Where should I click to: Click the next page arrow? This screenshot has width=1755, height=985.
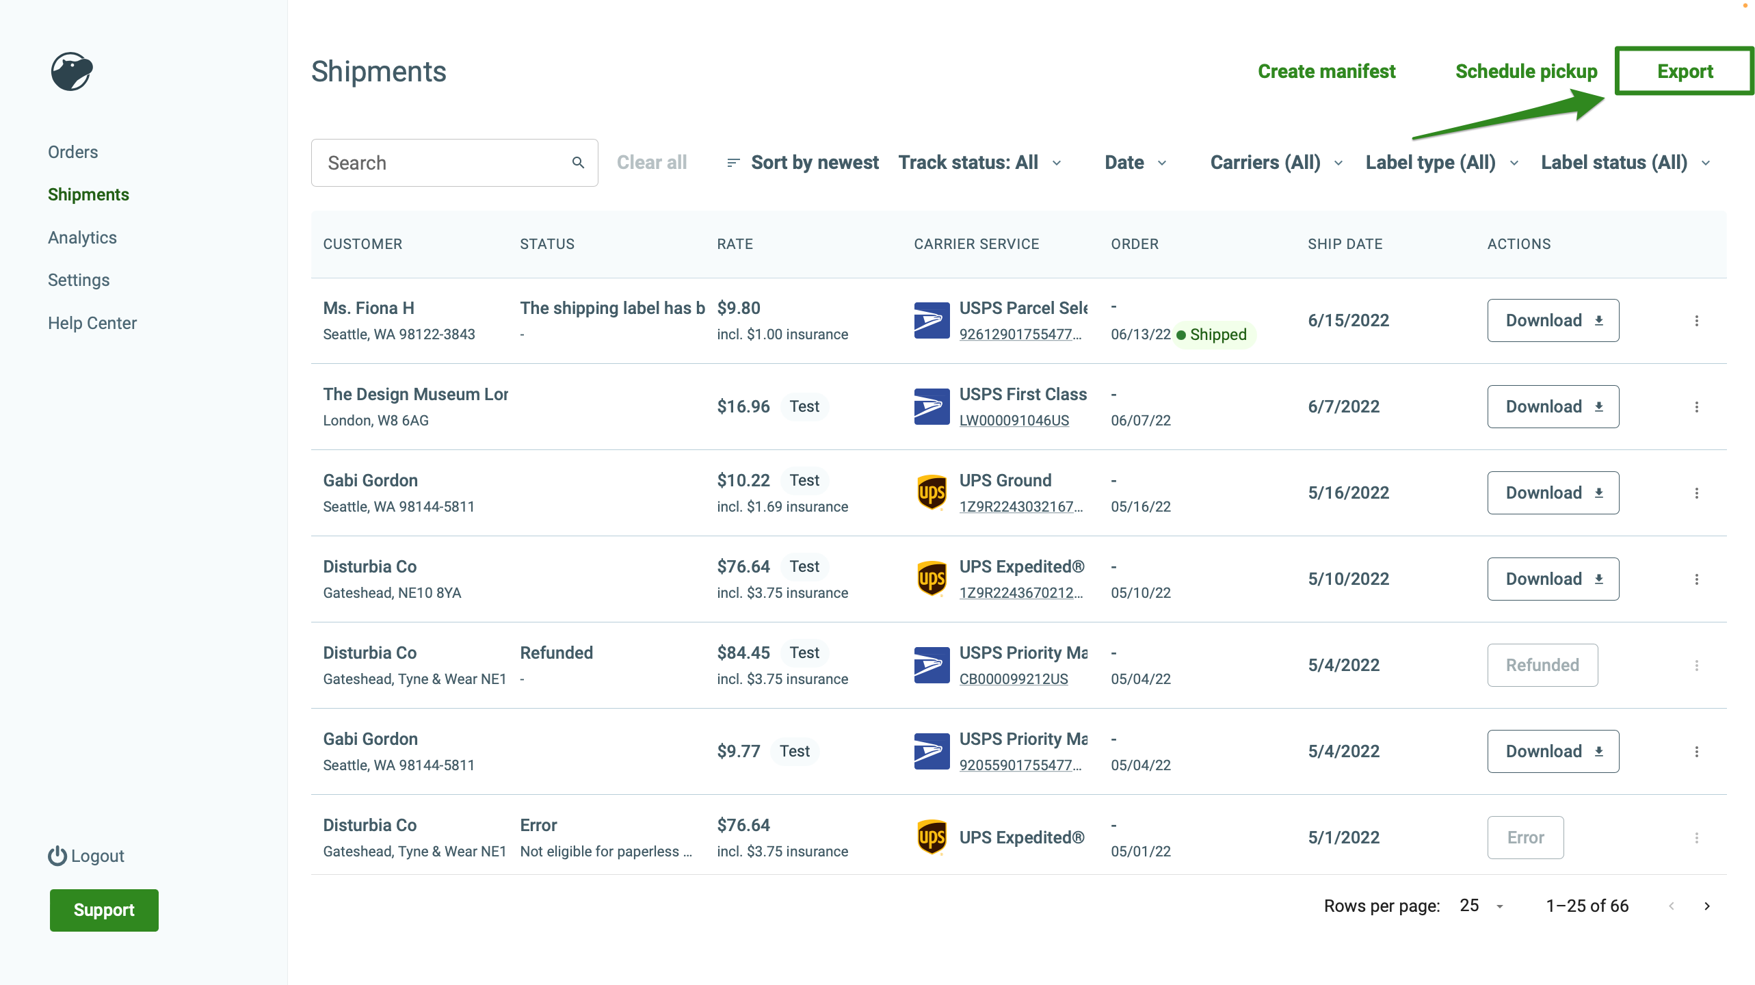pos(1706,905)
